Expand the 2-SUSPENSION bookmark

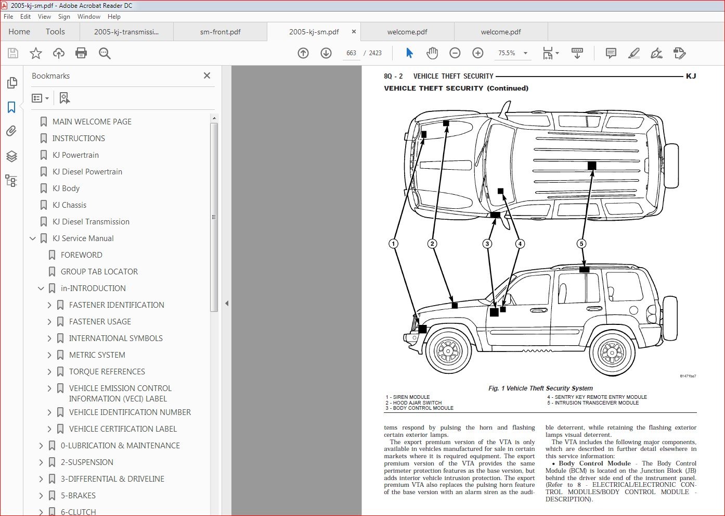pyautogui.click(x=41, y=462)
